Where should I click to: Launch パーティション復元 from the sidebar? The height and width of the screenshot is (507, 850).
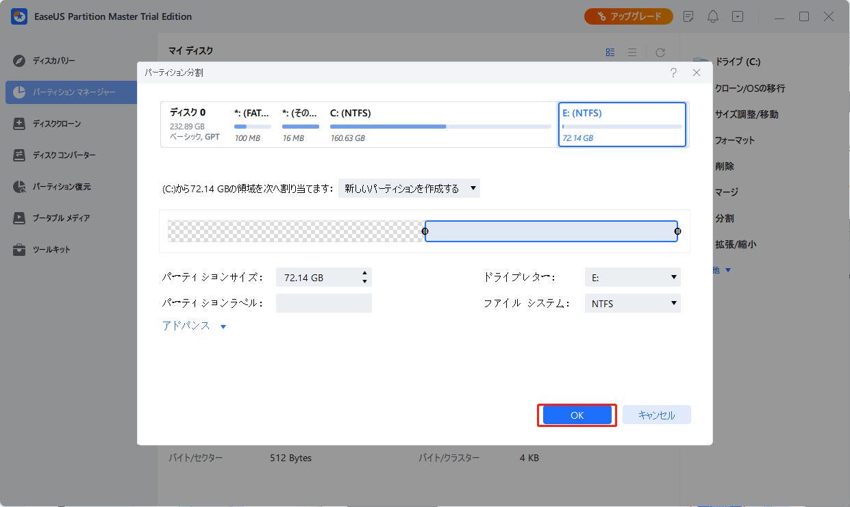click(x=63, y=186)
